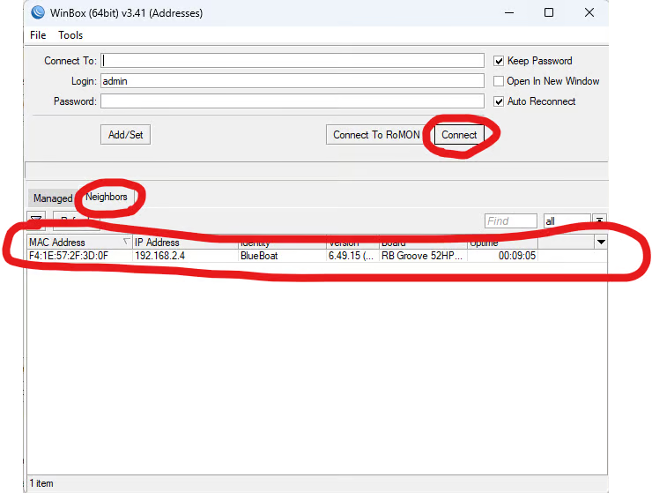Open the 'all' filter combo box
This screenshot has height=493, width=652.
(567, 221)
